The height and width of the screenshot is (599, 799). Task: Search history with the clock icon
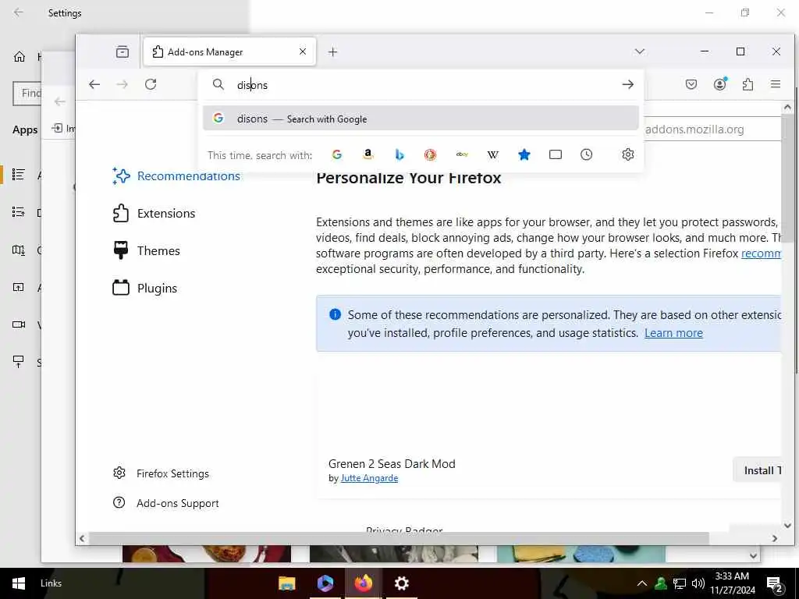tap(587, 154)
